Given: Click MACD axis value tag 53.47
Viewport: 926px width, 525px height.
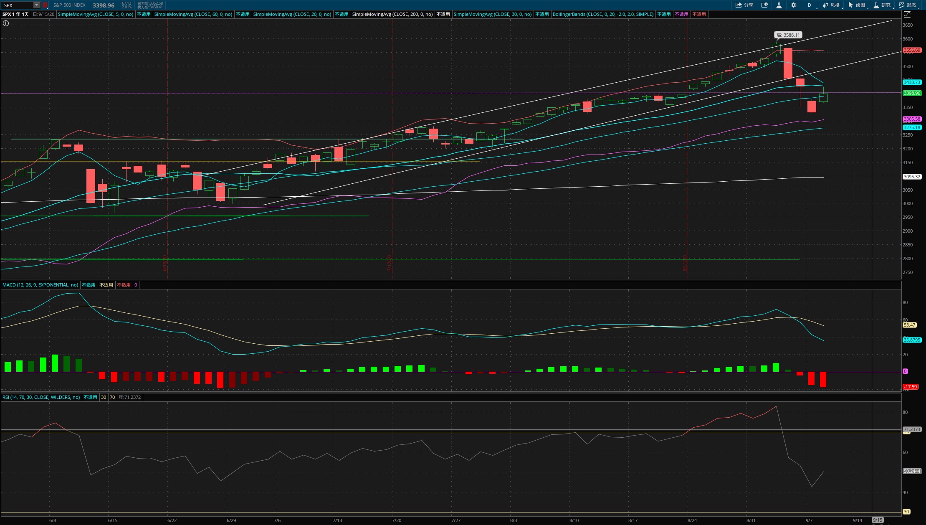Looking at the screenshot, I should [x=910, y=325].
